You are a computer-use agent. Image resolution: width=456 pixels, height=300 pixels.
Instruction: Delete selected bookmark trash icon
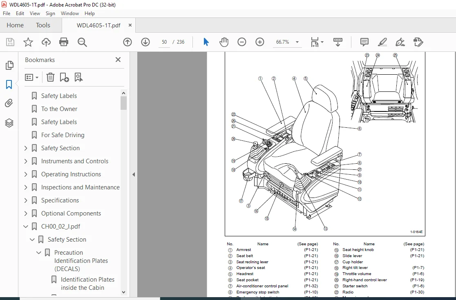50,77
